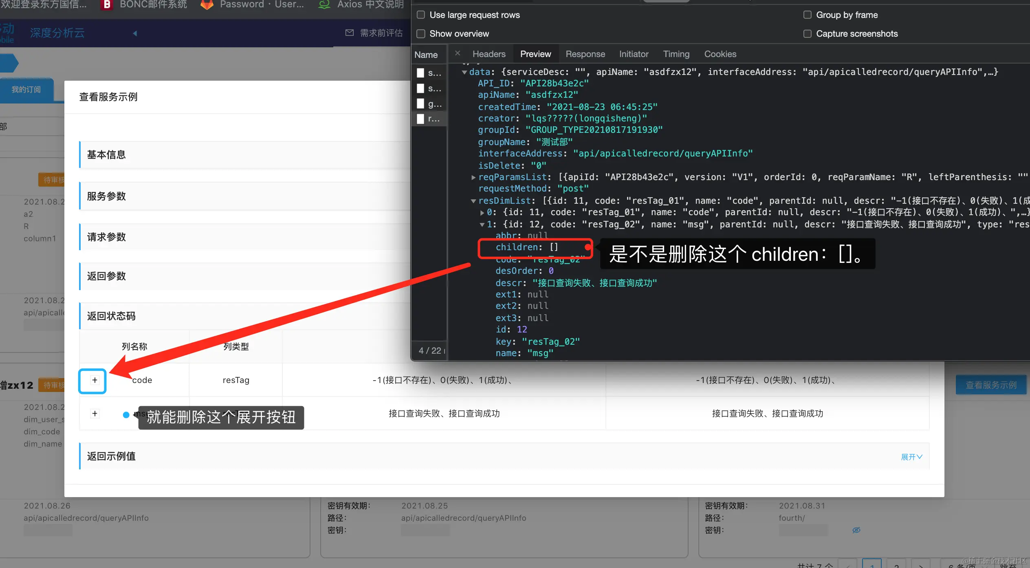Toggle Capture screenshots checkbox

pos(807,34)
